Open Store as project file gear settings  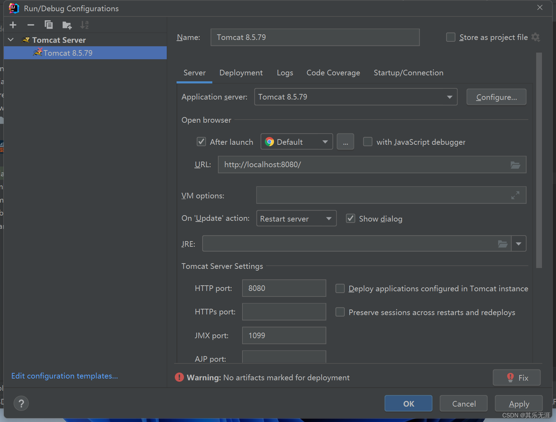pos(536,37)
